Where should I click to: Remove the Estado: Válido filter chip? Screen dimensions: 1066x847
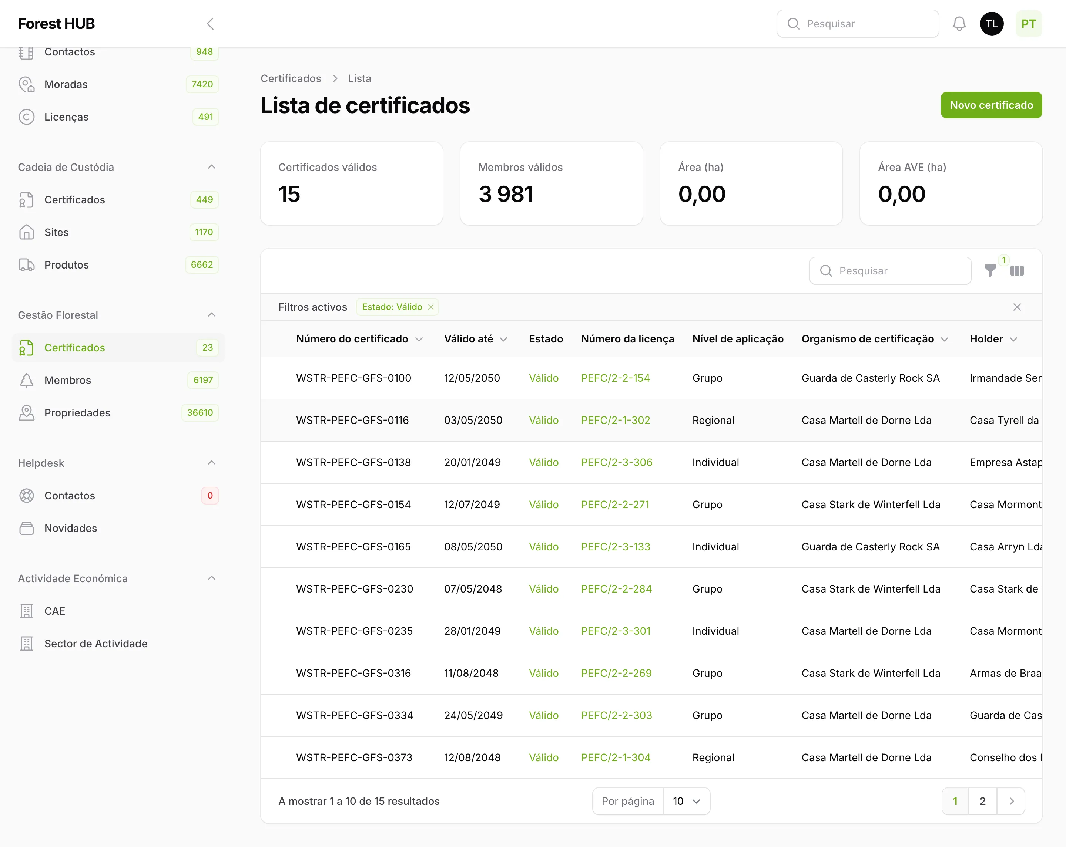point(430,307)
